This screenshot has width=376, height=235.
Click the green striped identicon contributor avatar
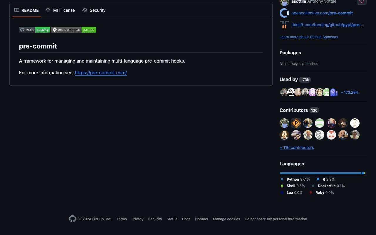[320, 123]
